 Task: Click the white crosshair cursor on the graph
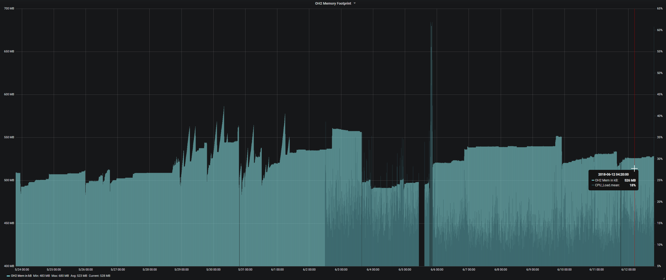click(x=634, y=169)
